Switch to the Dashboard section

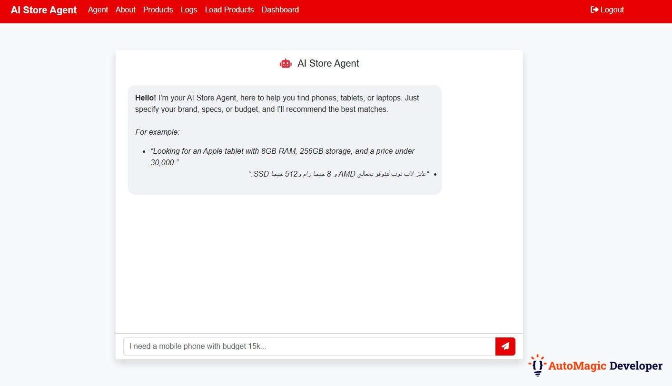coord(280,10)
